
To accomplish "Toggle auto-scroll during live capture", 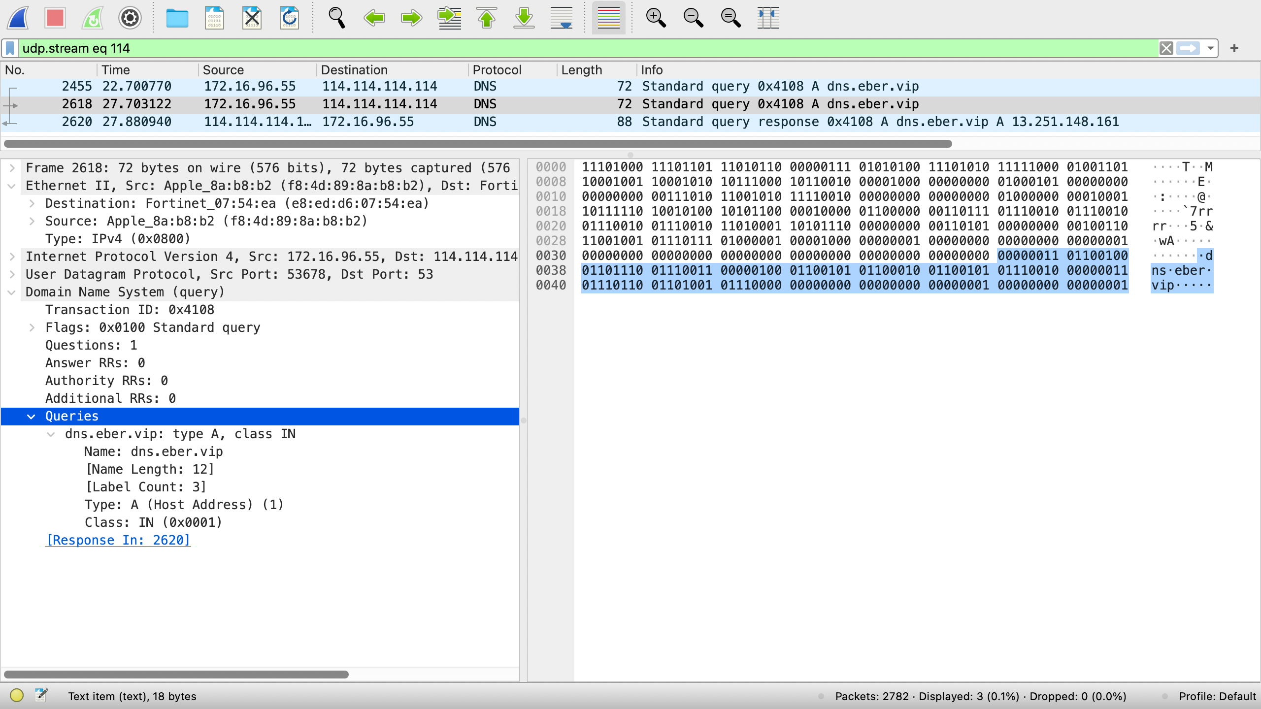I will click(x=562, y=18).
